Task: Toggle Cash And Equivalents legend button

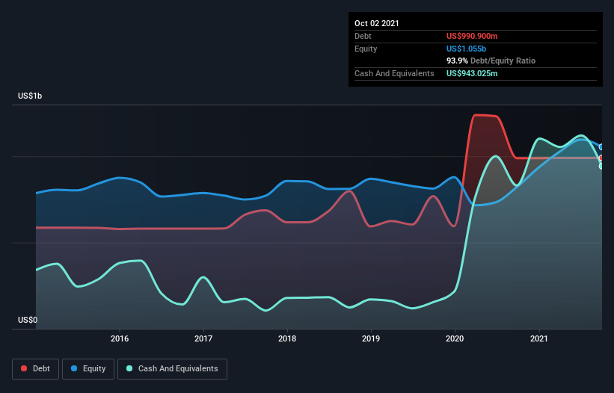Action: [x=172, y=369]
